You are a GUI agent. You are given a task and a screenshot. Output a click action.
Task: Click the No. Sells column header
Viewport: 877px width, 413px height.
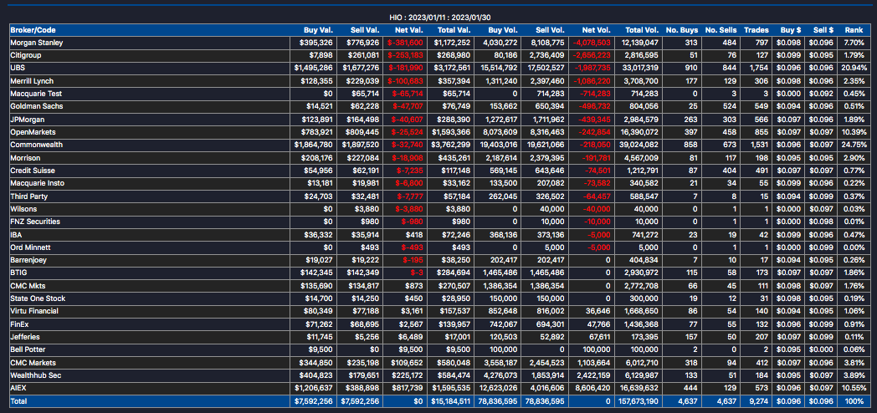point(721,29)
